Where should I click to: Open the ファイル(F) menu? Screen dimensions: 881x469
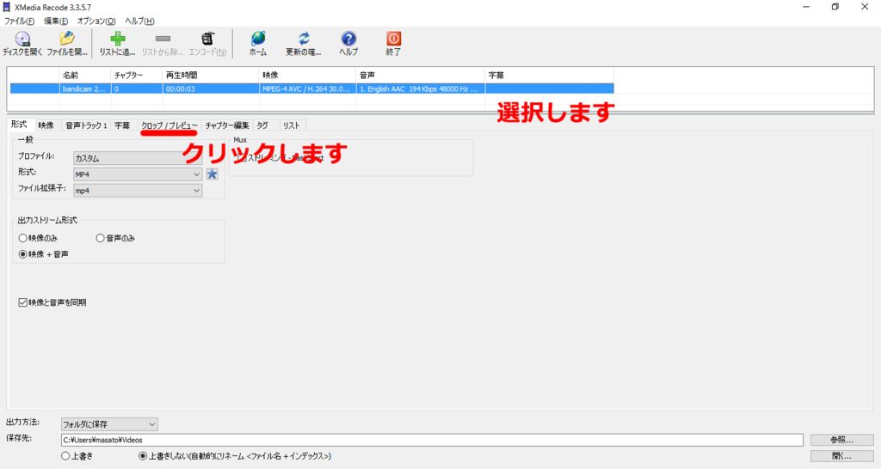19,21
